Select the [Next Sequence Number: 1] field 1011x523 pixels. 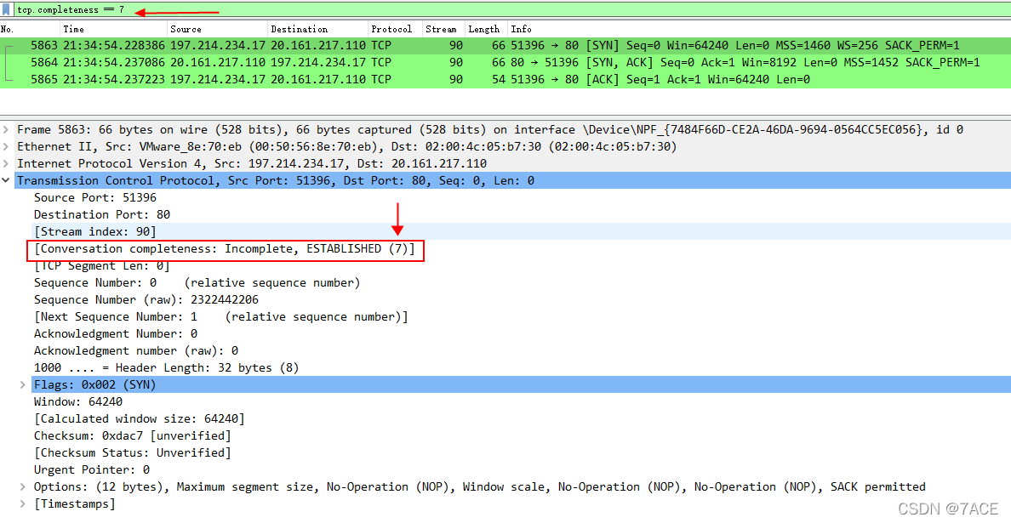pos(220,317)
